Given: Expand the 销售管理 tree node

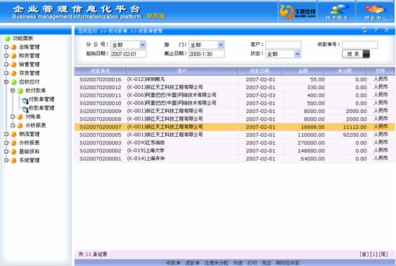Looking at the screenshot, I should pos(6,65).
